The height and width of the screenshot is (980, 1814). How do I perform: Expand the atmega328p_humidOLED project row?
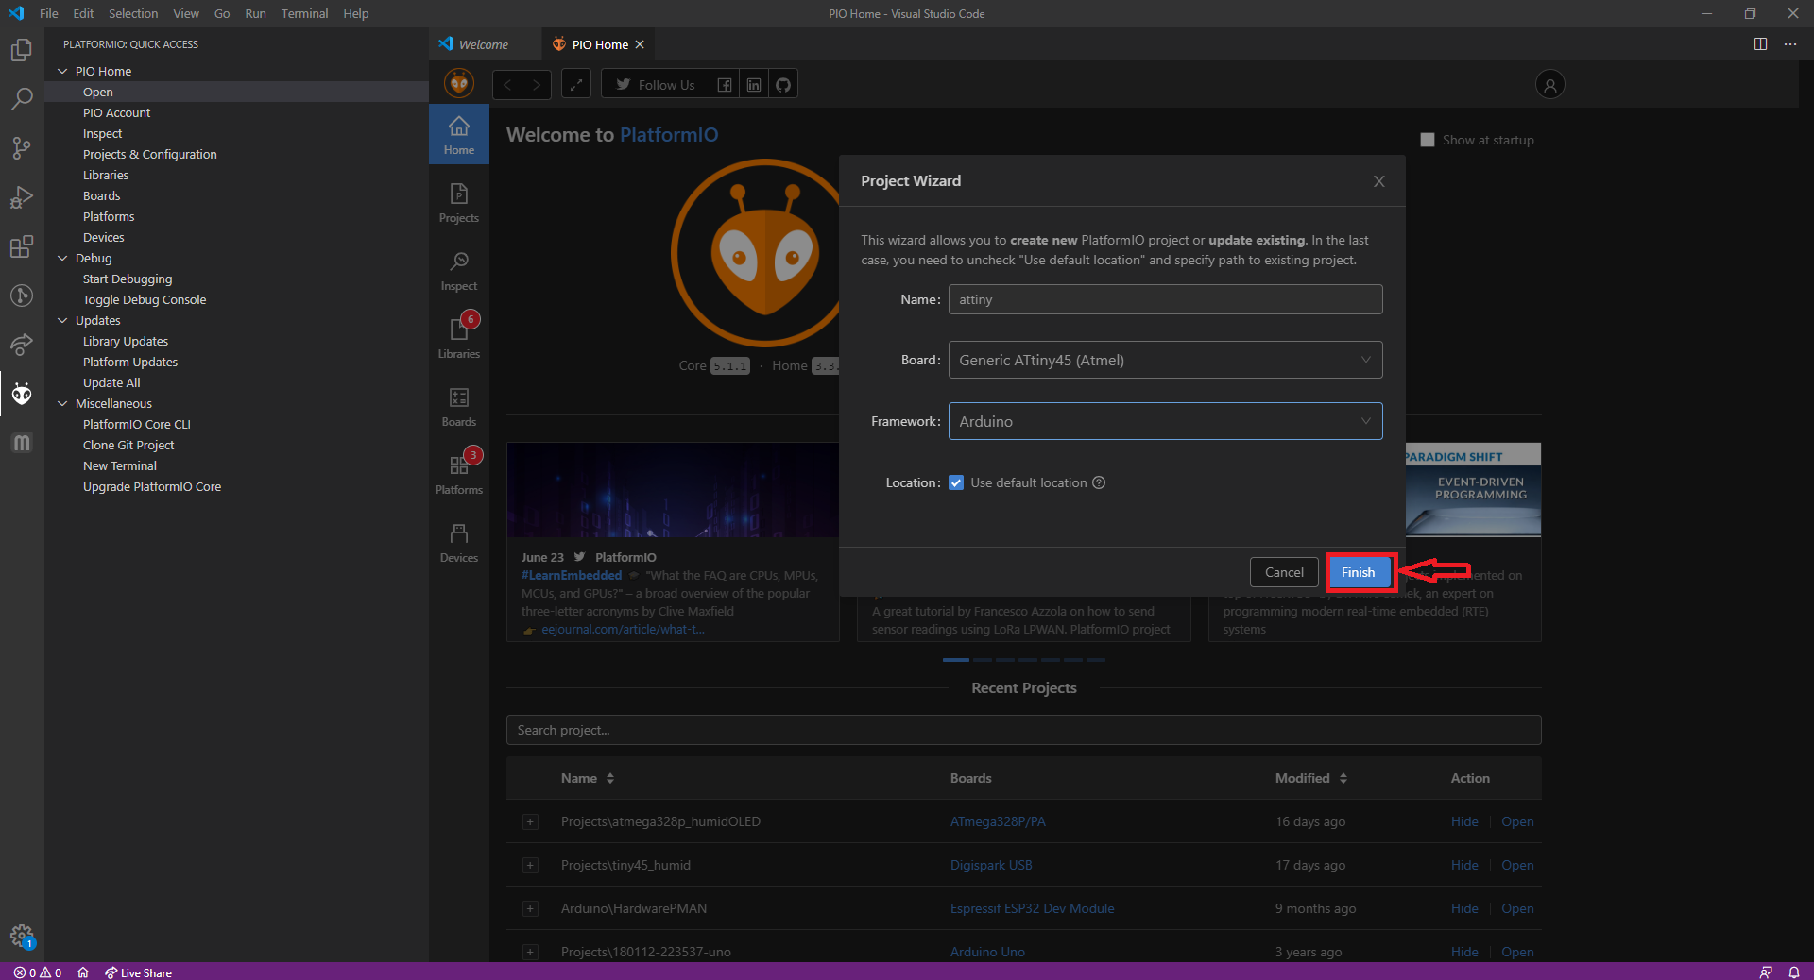(x=530, y=822)
